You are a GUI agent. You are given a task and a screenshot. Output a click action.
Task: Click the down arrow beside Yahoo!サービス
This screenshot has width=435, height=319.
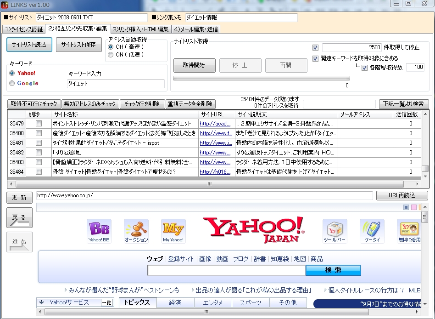click(41, 302)
